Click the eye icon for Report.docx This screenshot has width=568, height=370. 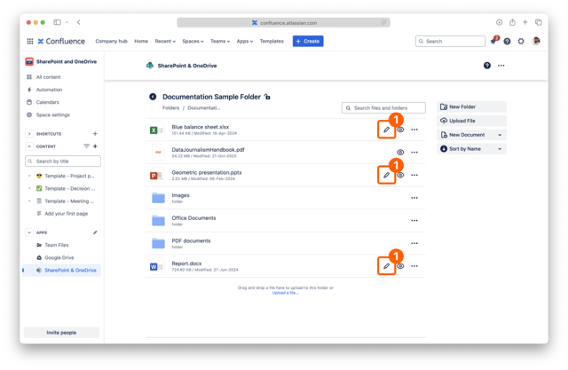[x=400, y=266]
